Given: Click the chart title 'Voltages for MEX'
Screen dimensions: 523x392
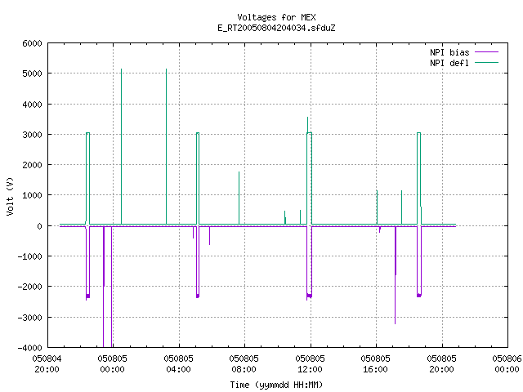Looking at the screenshot, I should pyautogui.click(x=276, y=17).
